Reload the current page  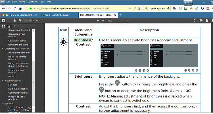click(15, 8)
